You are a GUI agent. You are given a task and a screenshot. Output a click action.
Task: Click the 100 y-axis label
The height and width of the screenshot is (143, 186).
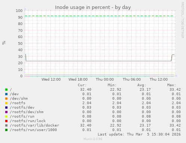[x=19, y=11]
